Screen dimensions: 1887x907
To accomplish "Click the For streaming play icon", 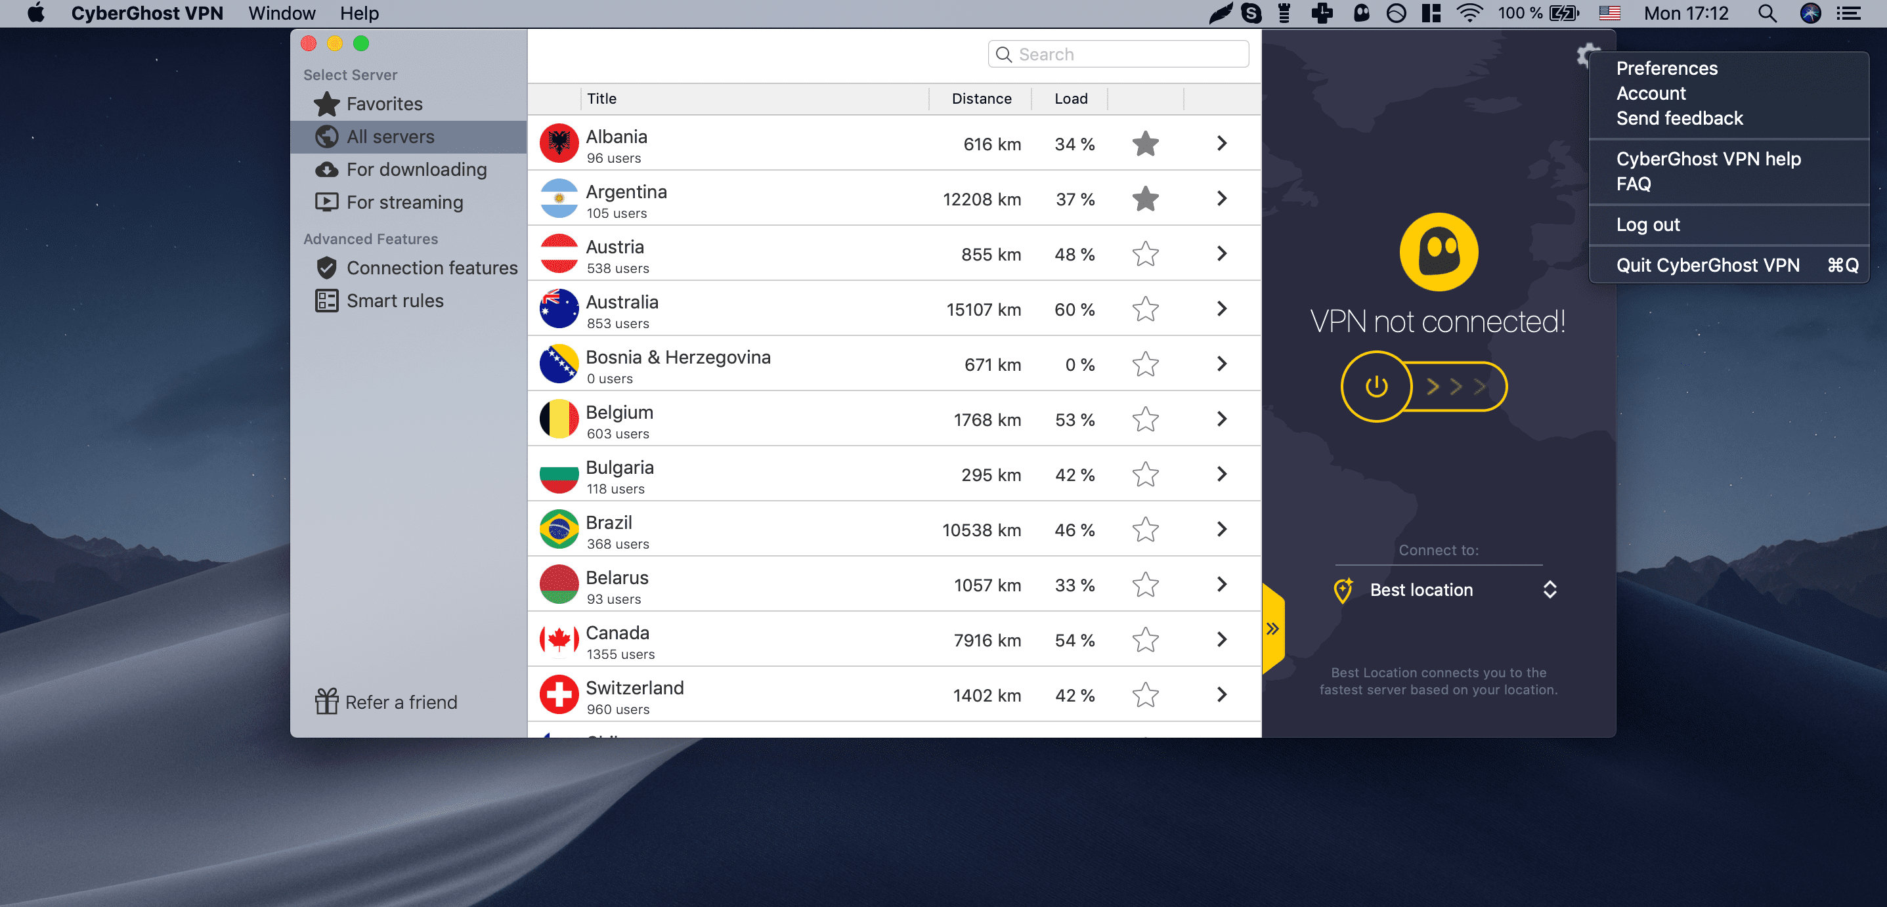I will [x=327, y=202].
